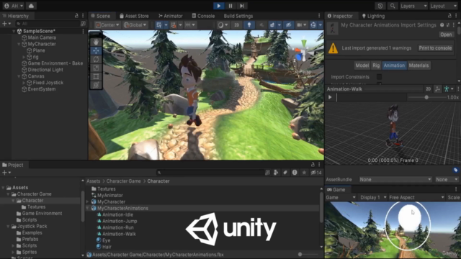The width and height of the screenshot is (461, 259).
Task: Select the Rig import tab
Action: tap(376, 65)
